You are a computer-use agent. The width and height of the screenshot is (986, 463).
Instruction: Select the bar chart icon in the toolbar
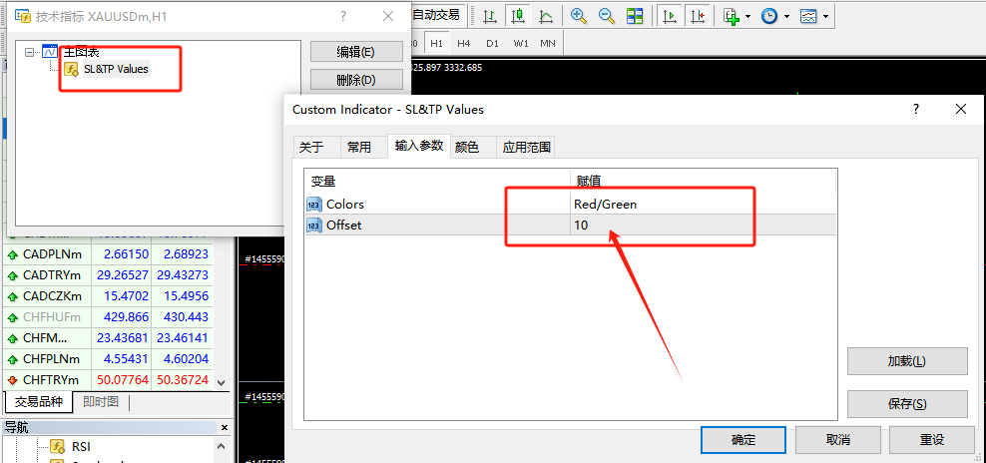point(490,16)
